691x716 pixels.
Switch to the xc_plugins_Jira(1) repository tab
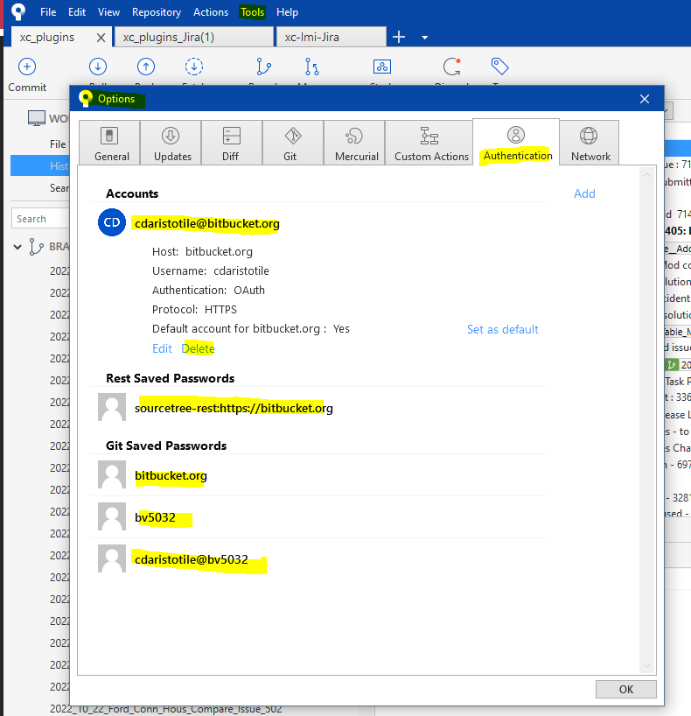coord(194,37)
